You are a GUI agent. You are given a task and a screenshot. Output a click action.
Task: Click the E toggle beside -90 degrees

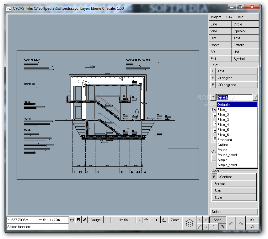(x=213, y=85)
